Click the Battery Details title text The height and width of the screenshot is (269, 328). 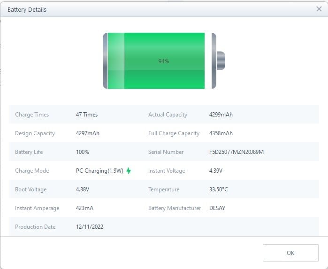click(x=27, y=9)
